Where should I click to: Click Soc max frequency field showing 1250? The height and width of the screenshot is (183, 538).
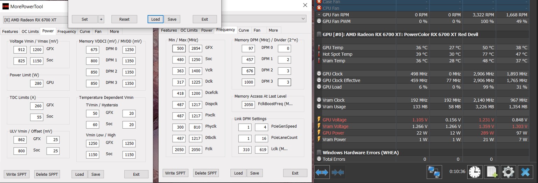click(x=196, y=60)
